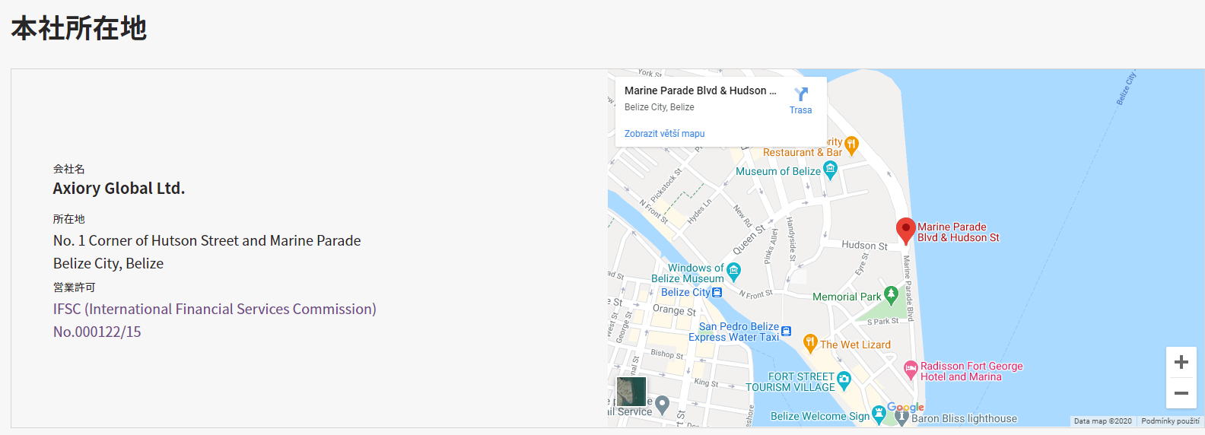Viewport: 1205px width, 435px height.
Task: Select the Fort Street Tourism Village camera icon
Action: coord(844,379)
